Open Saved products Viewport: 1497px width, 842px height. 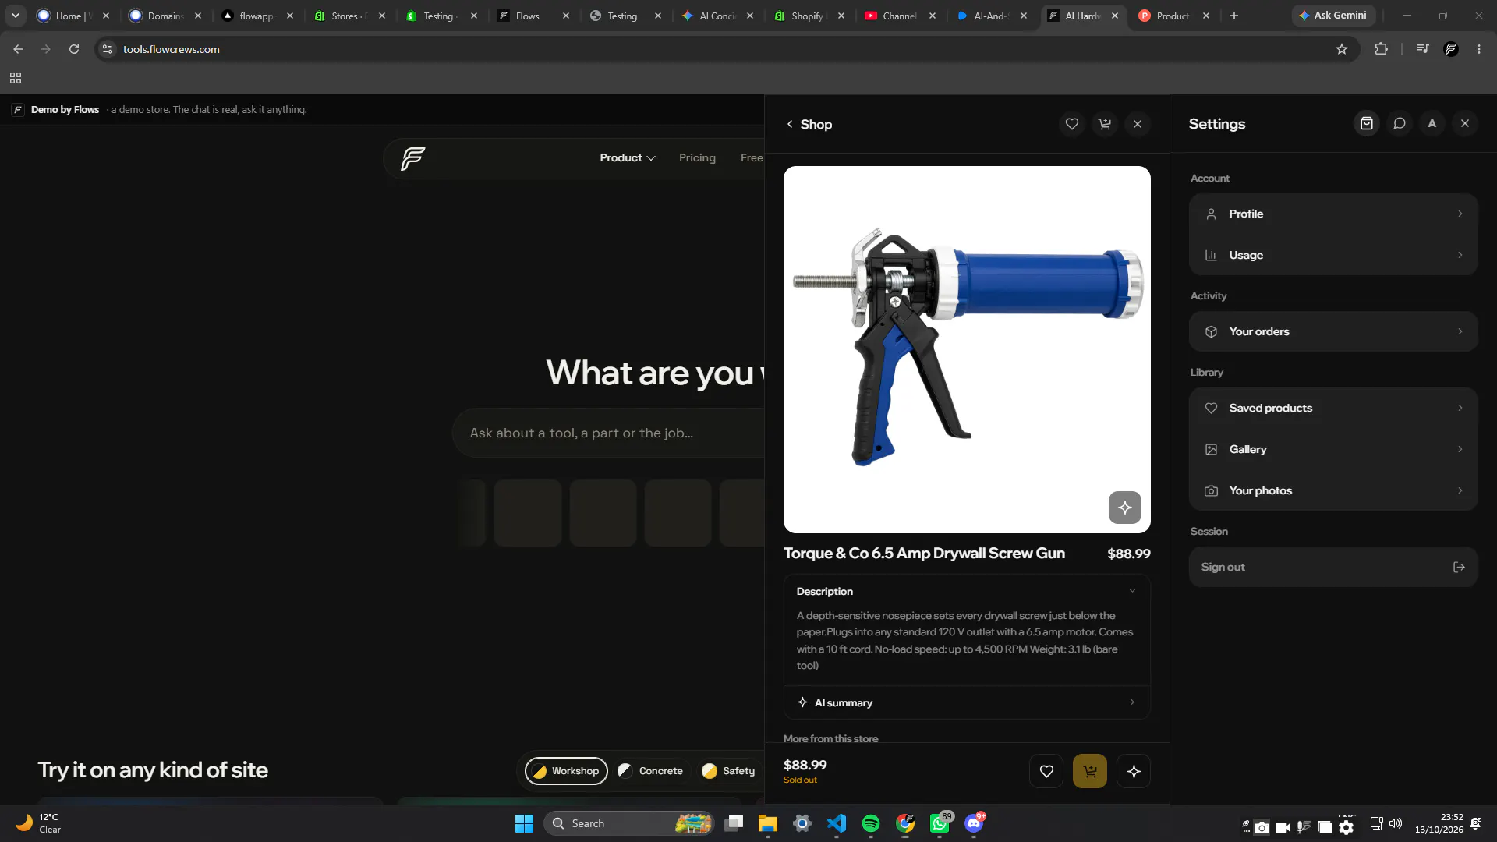click(x=1333, y=408)
